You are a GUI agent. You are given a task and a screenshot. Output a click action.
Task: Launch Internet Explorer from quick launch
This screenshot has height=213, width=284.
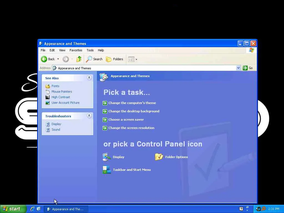[x=33, y=209]
